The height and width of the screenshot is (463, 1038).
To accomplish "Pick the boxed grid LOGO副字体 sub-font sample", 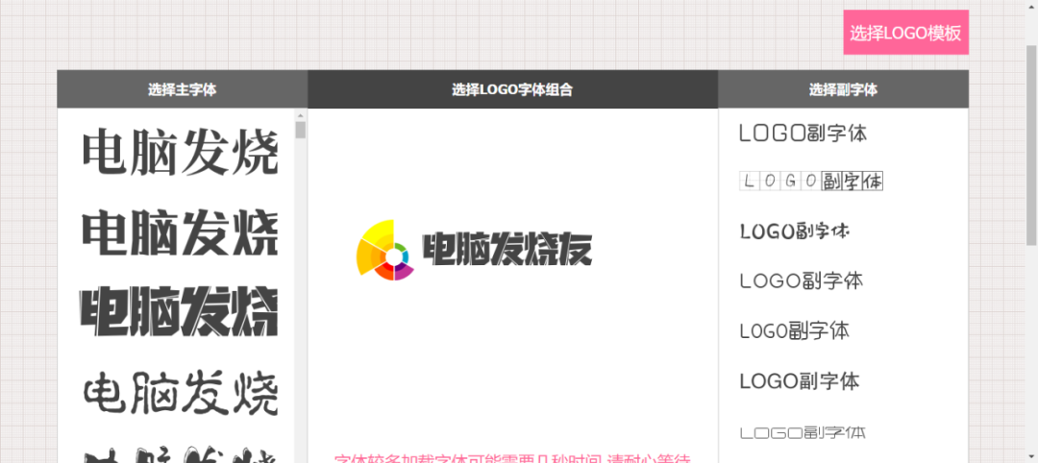I will point(811,181).
